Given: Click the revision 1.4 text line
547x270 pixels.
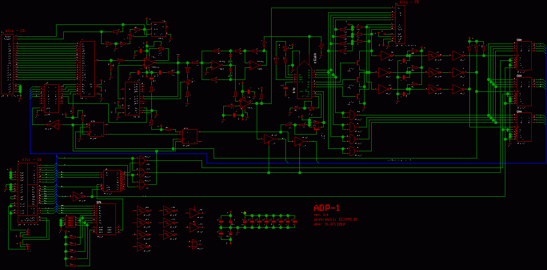Looking at the screenshot, I should coord(321,215).
